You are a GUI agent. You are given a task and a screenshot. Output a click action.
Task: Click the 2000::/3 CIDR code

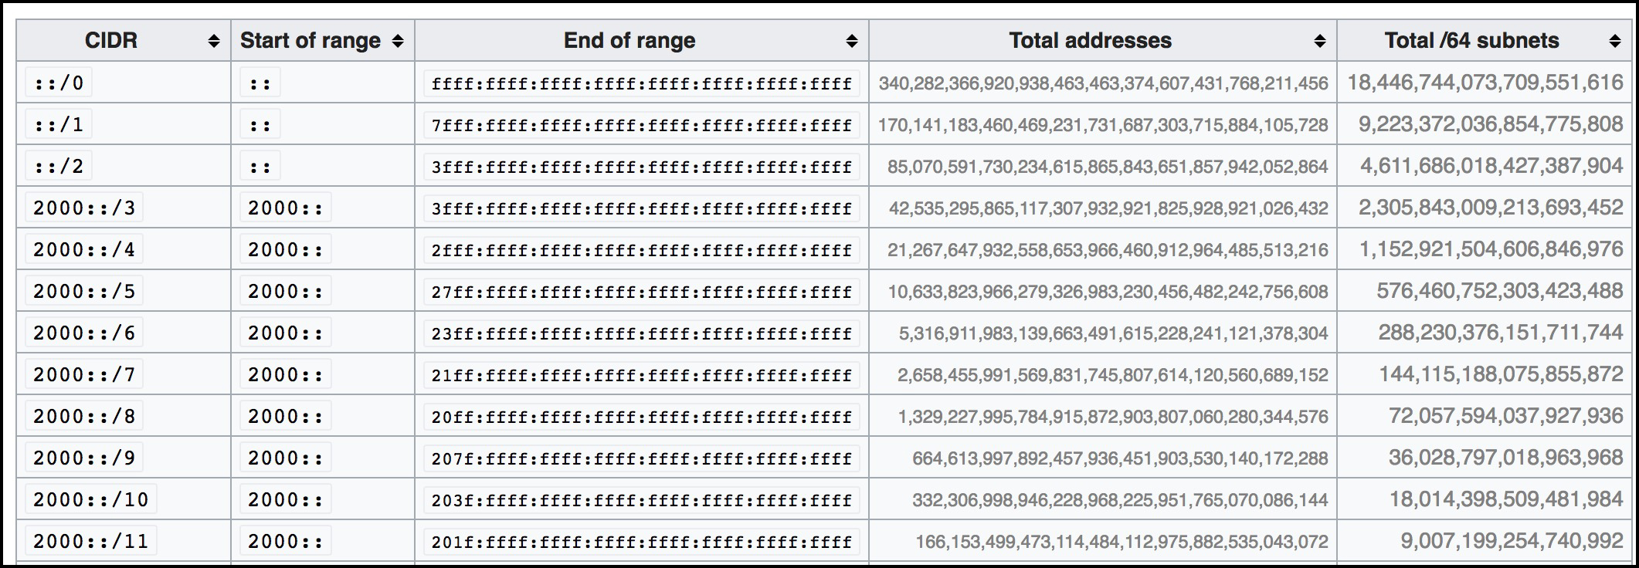tap(84, 208)
